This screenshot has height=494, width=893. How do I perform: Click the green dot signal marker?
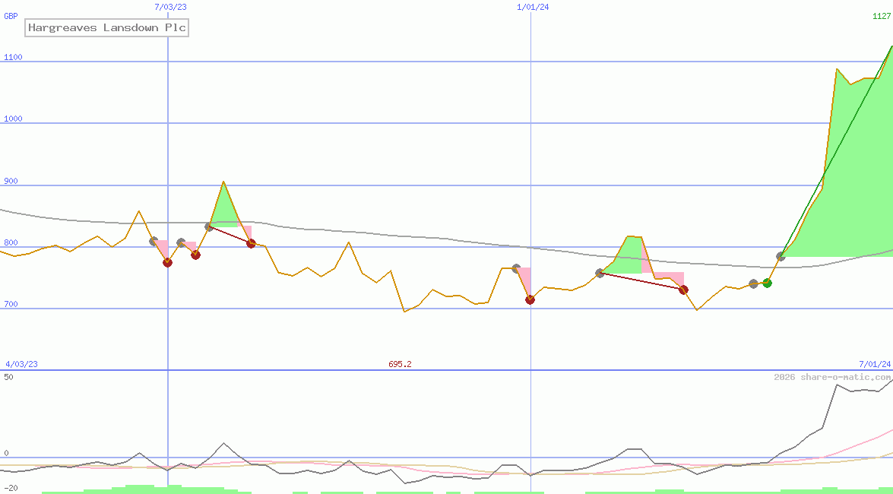[x=766, y=283]
